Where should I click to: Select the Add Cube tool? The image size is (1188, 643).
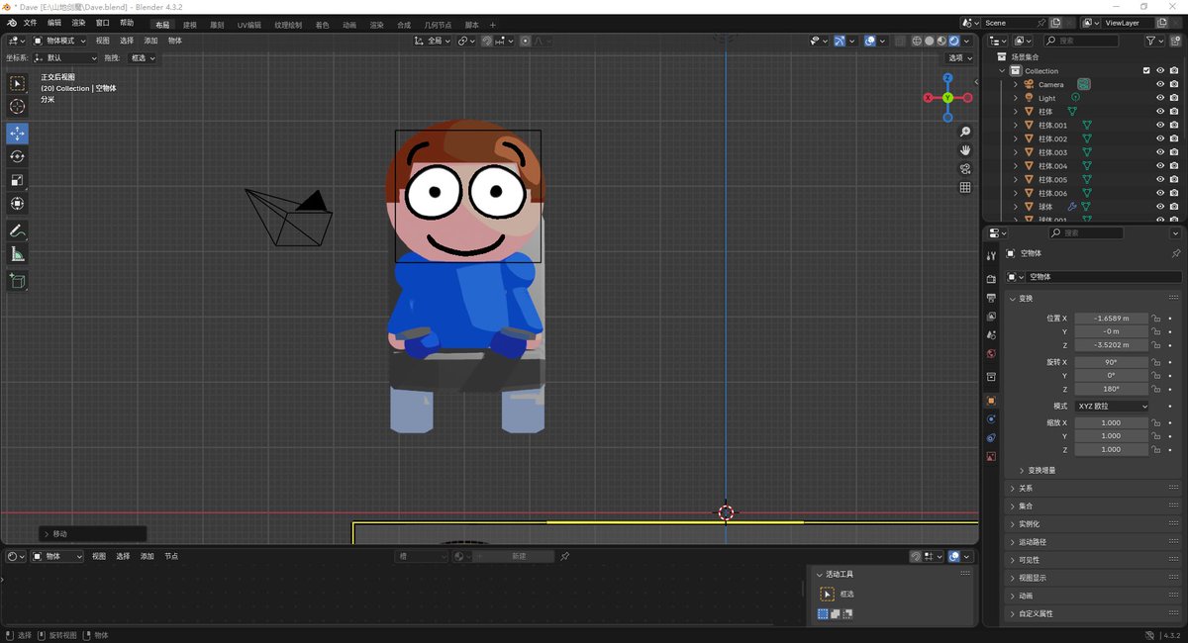(x=17, y=281)
